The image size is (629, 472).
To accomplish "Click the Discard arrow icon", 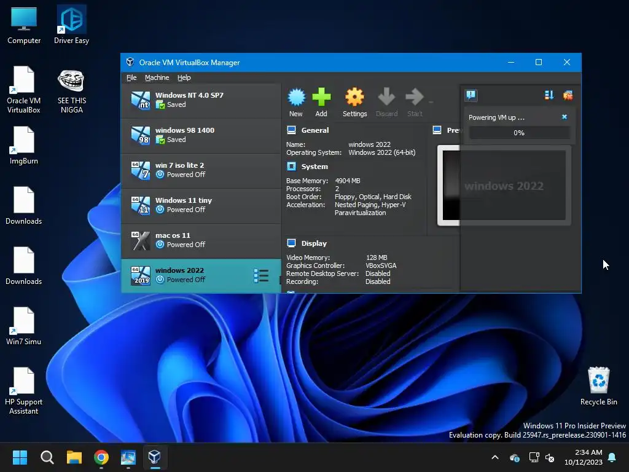I will click(386, 97).
